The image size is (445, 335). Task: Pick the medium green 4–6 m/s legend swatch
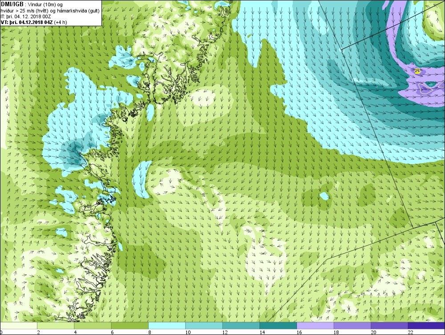click(x=93, y=326)
